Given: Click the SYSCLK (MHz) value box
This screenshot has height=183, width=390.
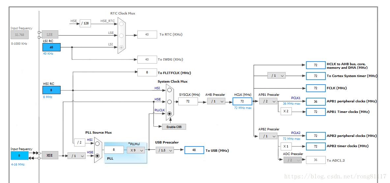Looking at the screenshot, I should pyautogui.click(x=188, y=101).
